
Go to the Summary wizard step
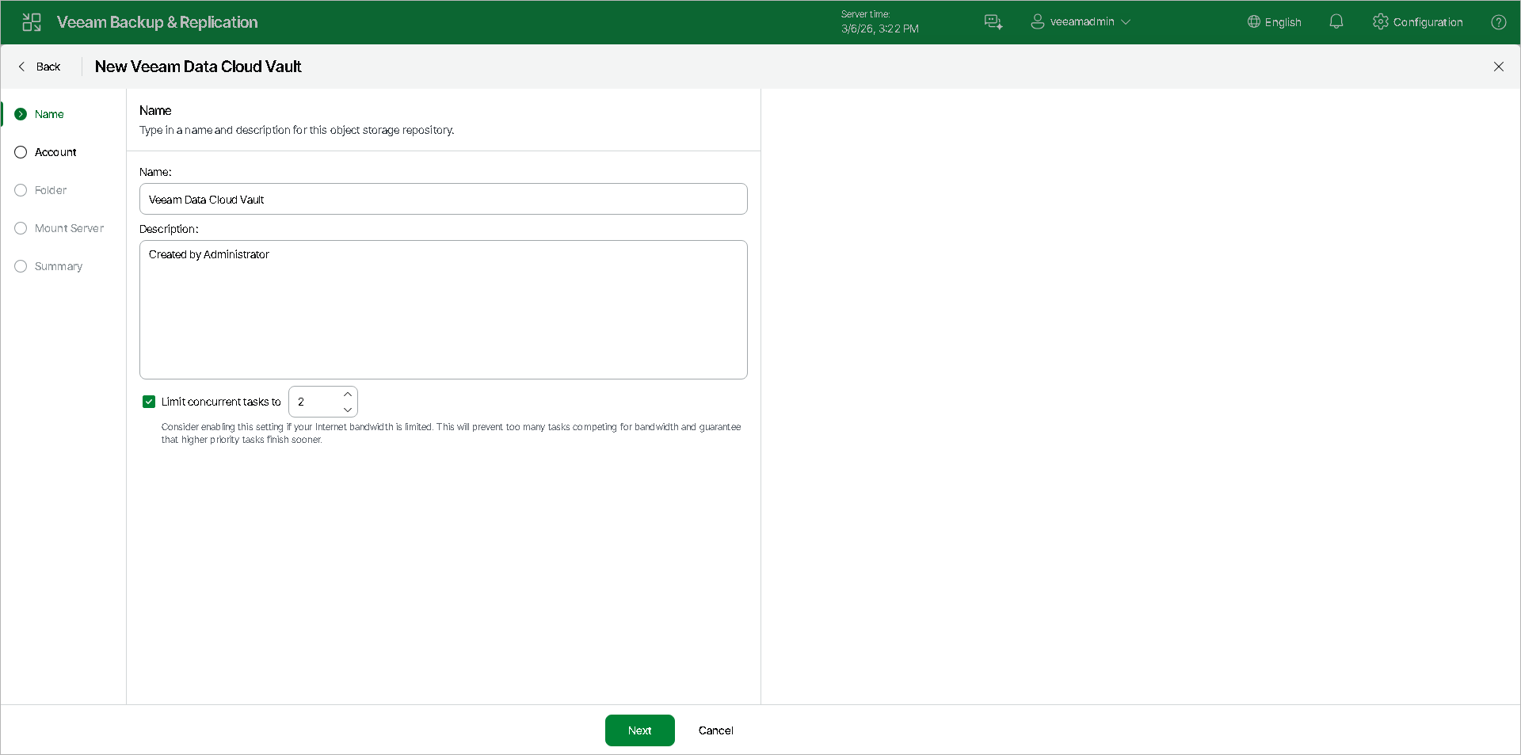pyautogui.click(x=59, y=266)
